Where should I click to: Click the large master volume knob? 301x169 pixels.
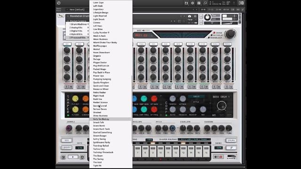[x=230, y=34]
